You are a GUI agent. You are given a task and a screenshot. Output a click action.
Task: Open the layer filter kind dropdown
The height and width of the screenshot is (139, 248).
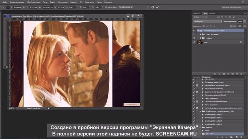(x=200, y=17)
